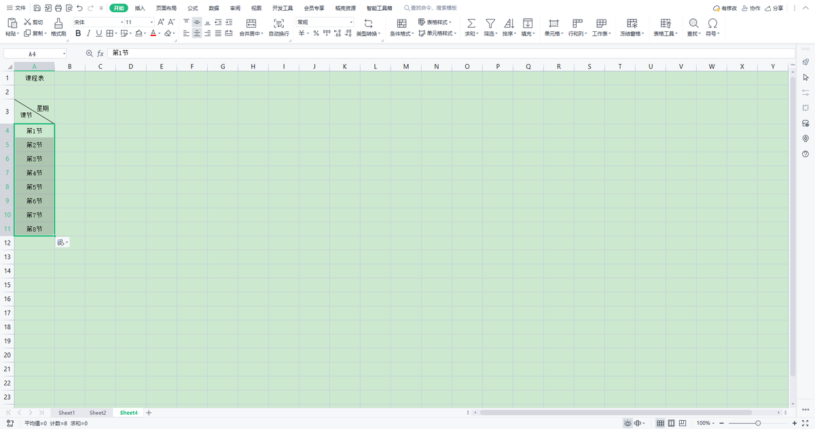815x429 pixels.
Task: Insert a symbol with the 符号 icon
Action: pyautogui.click(x=712, y=23)
